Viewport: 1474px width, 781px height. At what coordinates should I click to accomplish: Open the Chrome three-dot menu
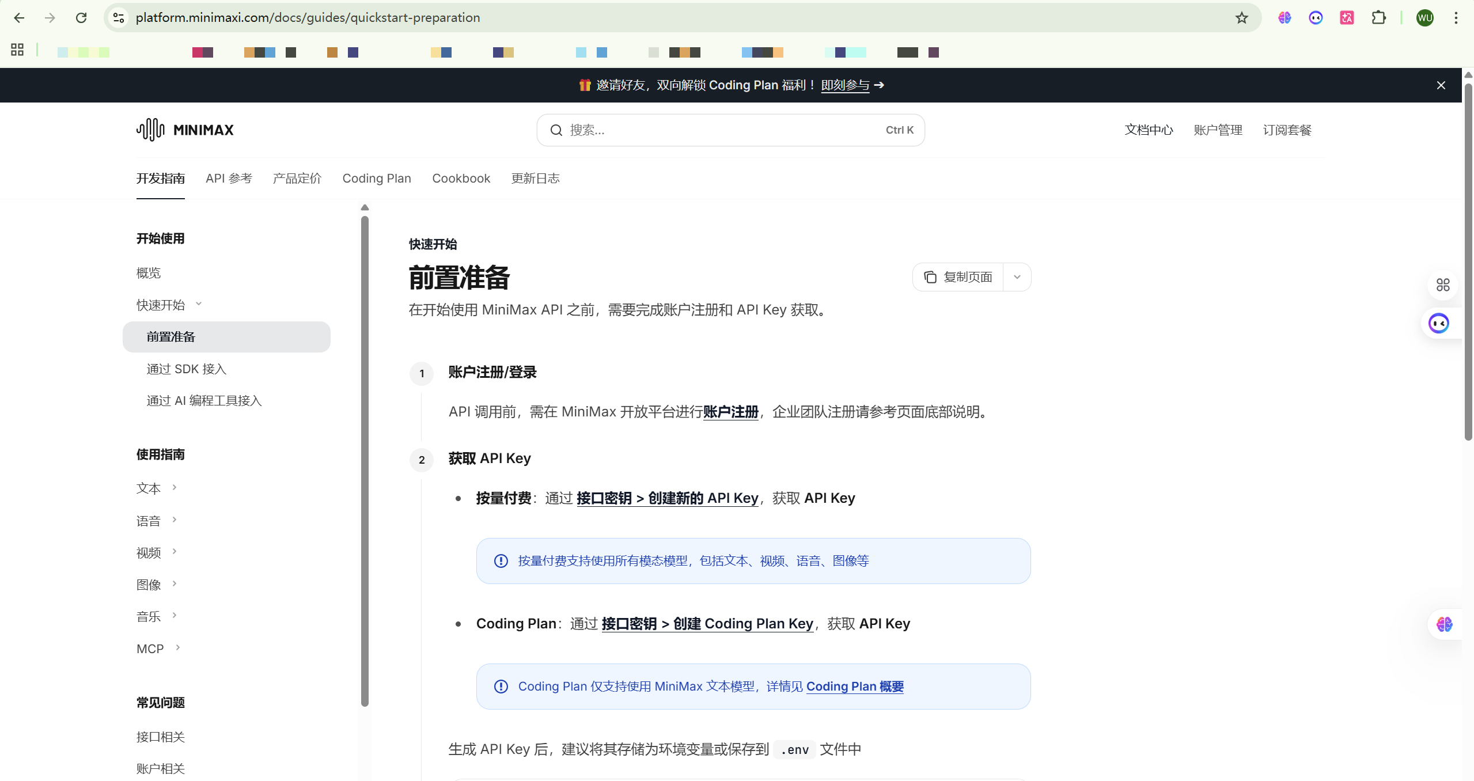click(x=1456, y=18)
